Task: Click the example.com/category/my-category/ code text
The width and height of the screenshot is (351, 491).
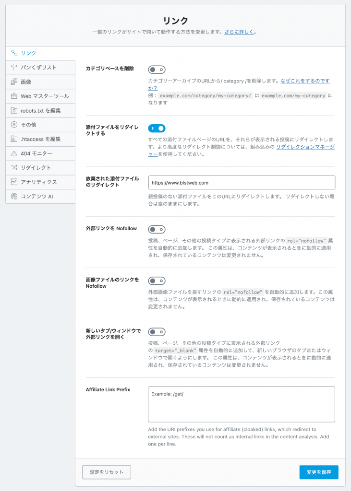Action: tap(206, 96)
